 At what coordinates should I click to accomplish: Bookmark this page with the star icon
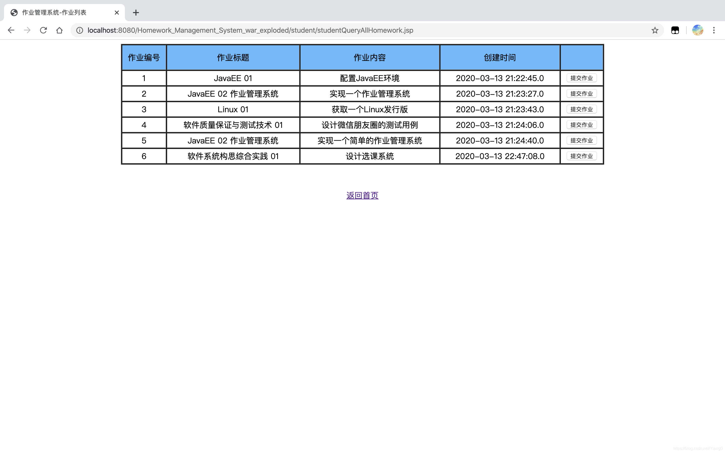coord(655,30)
